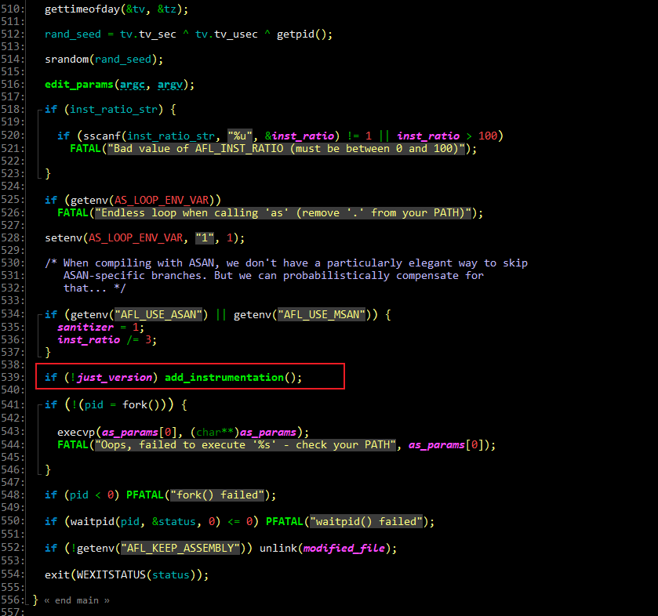Click the fork() call on line 541
The height and width of the screenshot is (616, 658).
[141, 404]
